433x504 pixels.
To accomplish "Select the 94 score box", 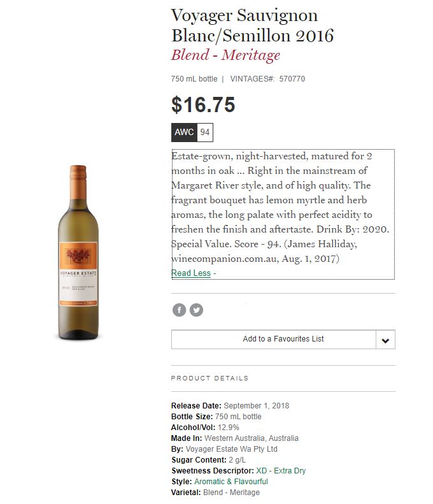I will point(205,133).
